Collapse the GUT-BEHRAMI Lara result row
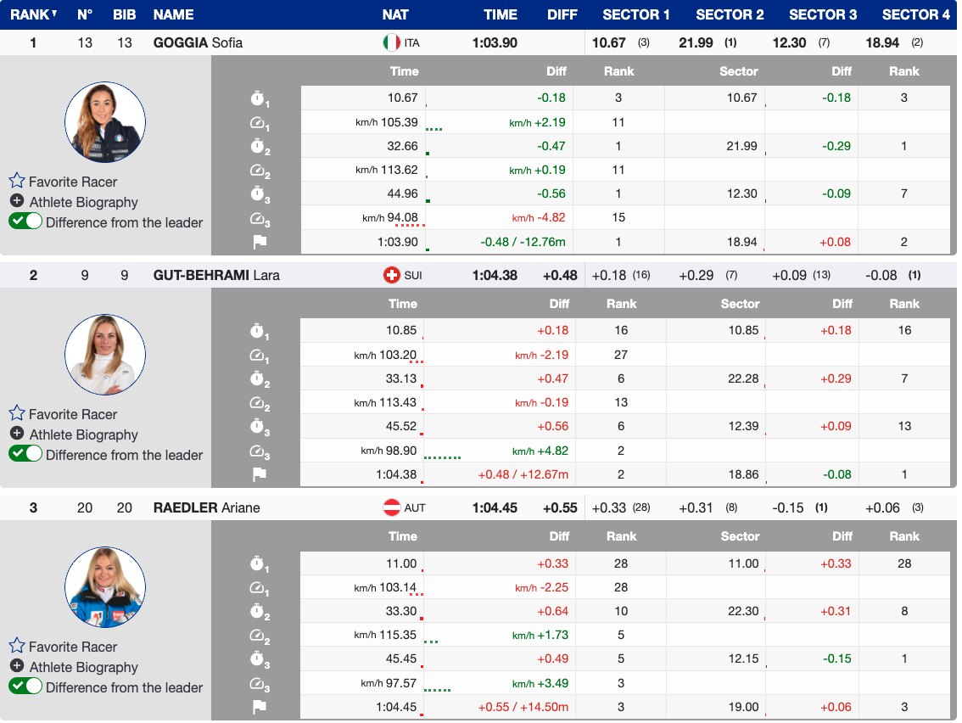 click(216, 275)
